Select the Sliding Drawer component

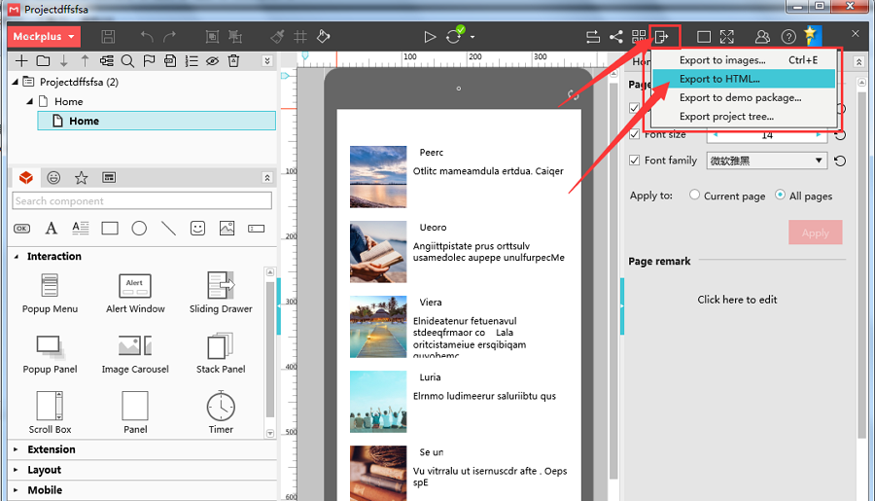point(221,293)
